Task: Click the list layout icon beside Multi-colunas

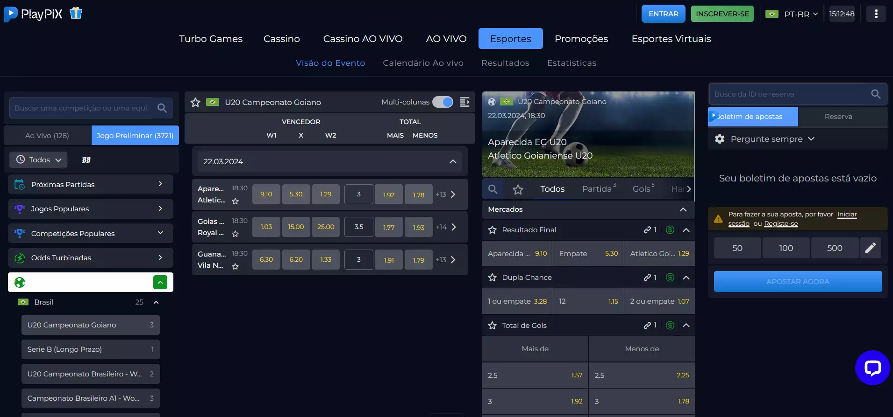Action: (x=464, y=102)
